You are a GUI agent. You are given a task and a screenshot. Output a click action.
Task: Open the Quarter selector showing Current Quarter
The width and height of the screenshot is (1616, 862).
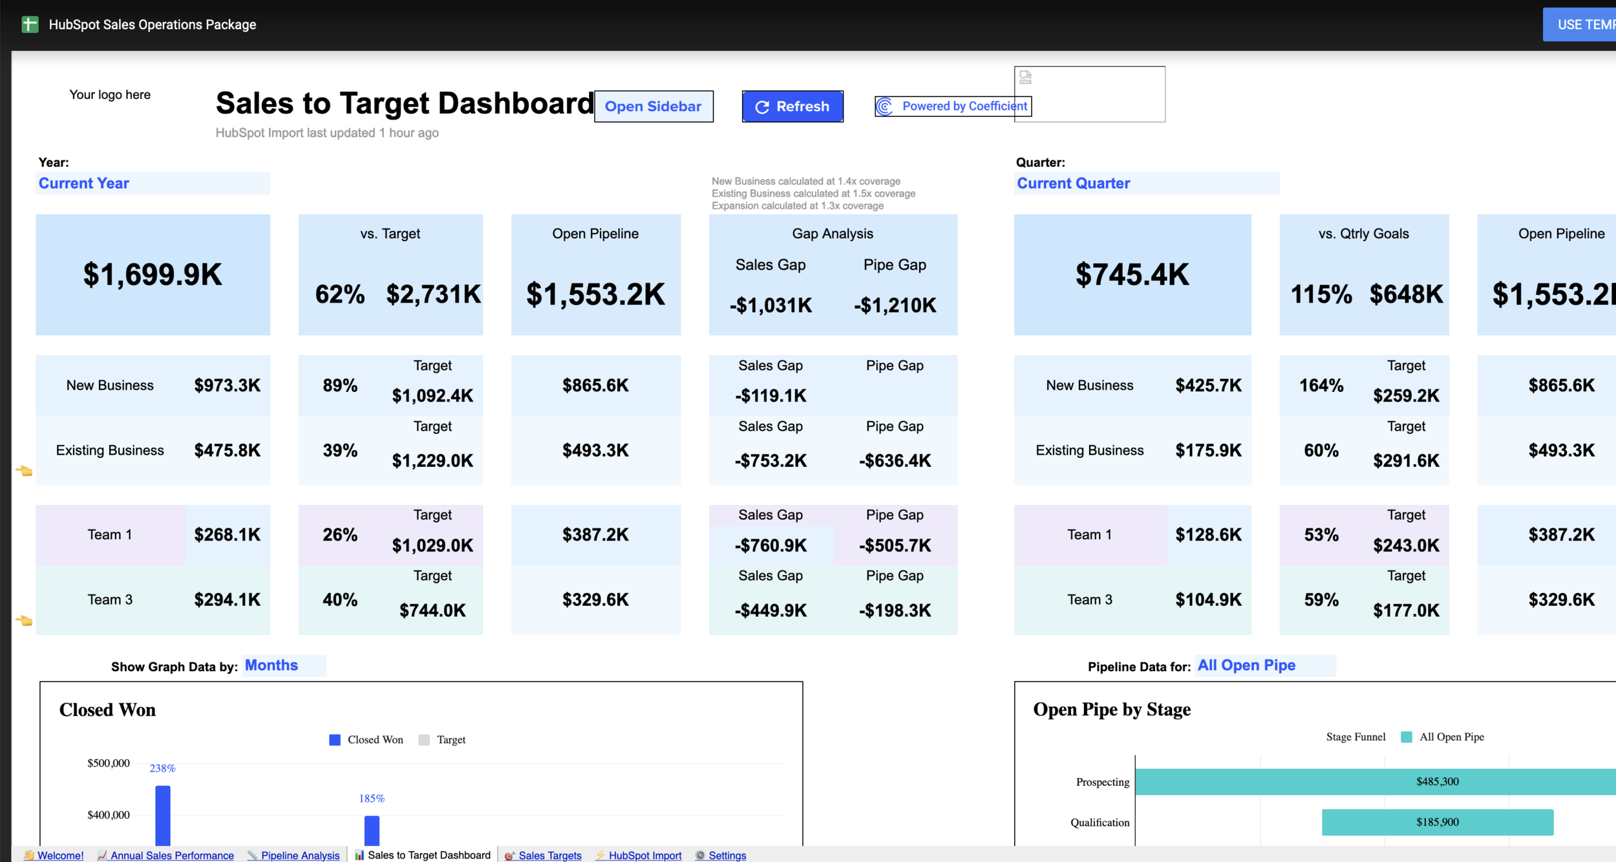tap(1145, 184)
